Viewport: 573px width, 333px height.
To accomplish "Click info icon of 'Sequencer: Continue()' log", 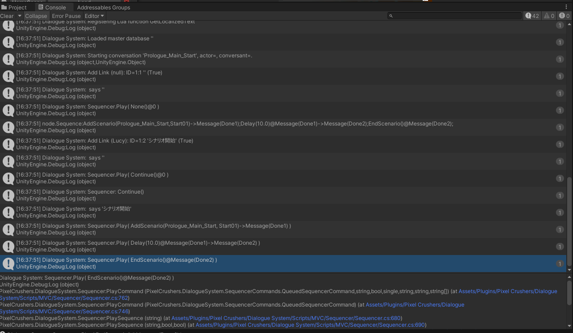I will tap(8, 195).
